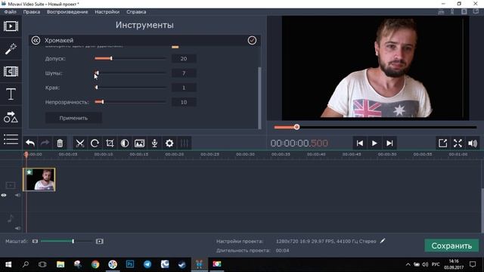Open the Titles text tab
The image size is (484, 272).
point(11,94)
